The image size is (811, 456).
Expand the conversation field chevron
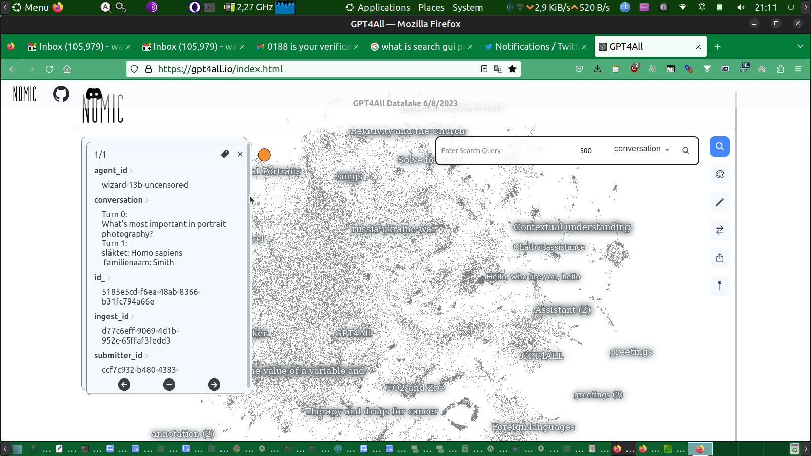click(147, 200)
